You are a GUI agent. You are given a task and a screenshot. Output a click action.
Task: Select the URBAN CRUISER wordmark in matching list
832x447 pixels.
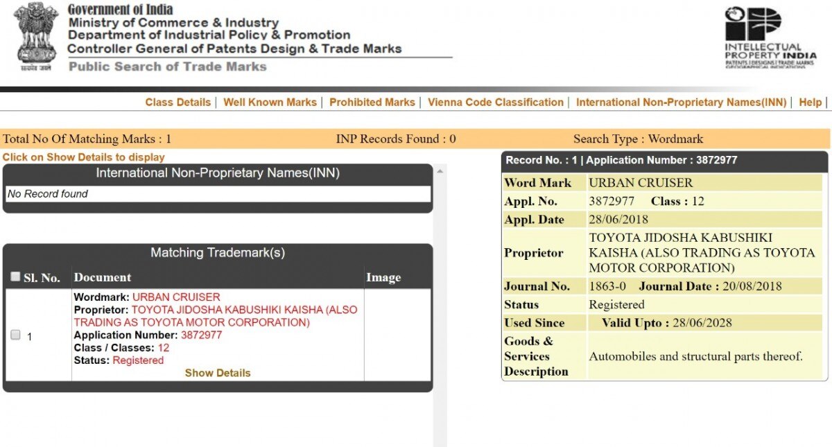click(176, 297)
